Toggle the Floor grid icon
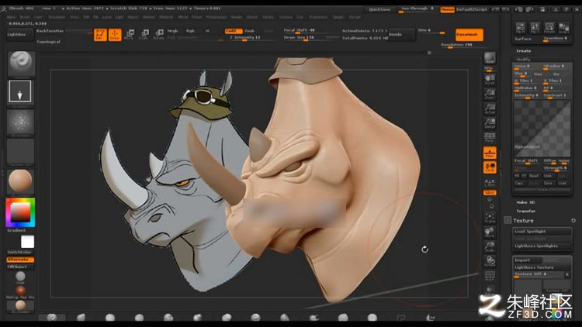 pos(490,153)
